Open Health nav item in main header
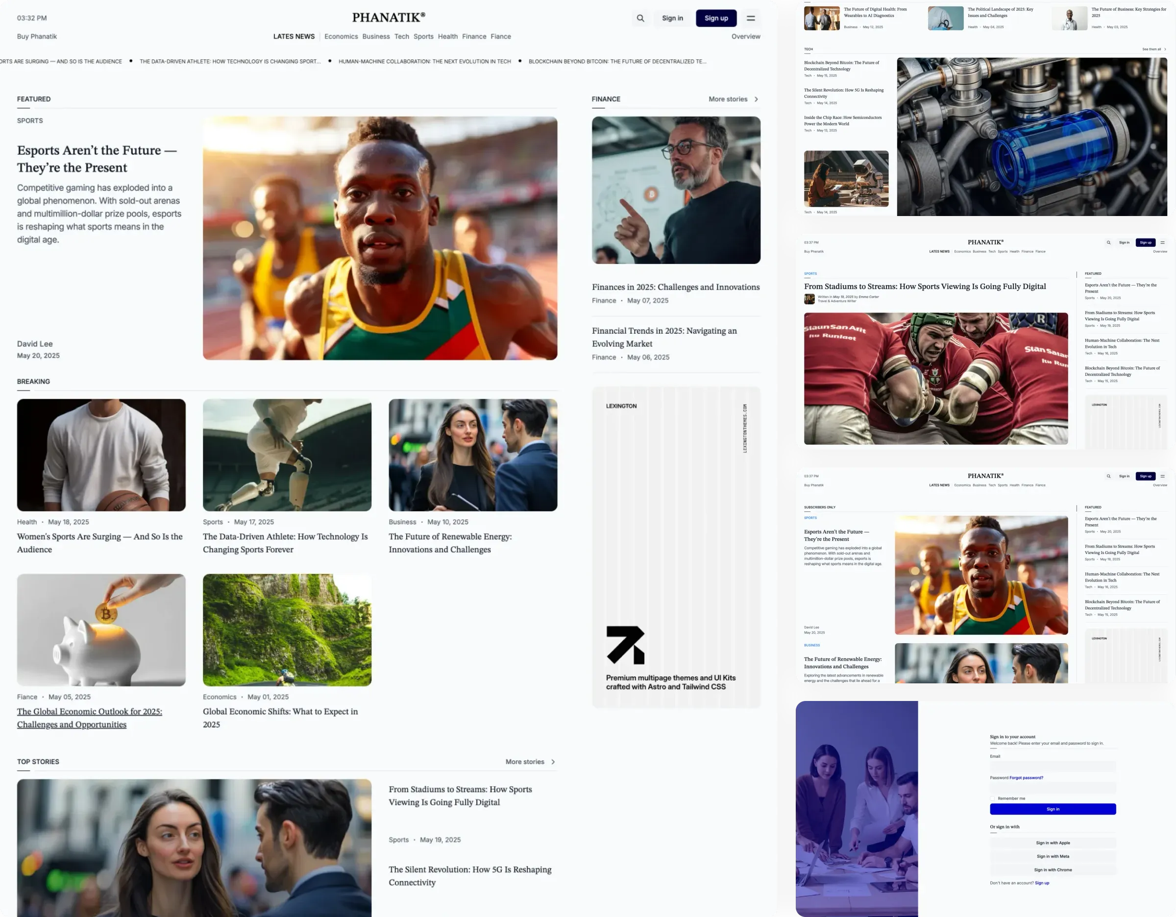The height and width of the screenshot is (917, 1176). pyautogui.click(x=447, y=37)
